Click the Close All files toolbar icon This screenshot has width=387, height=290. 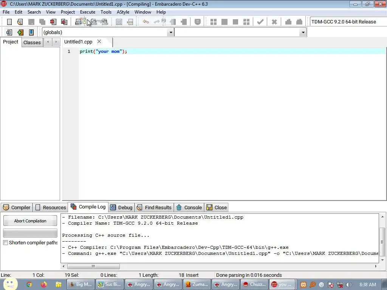64,22
